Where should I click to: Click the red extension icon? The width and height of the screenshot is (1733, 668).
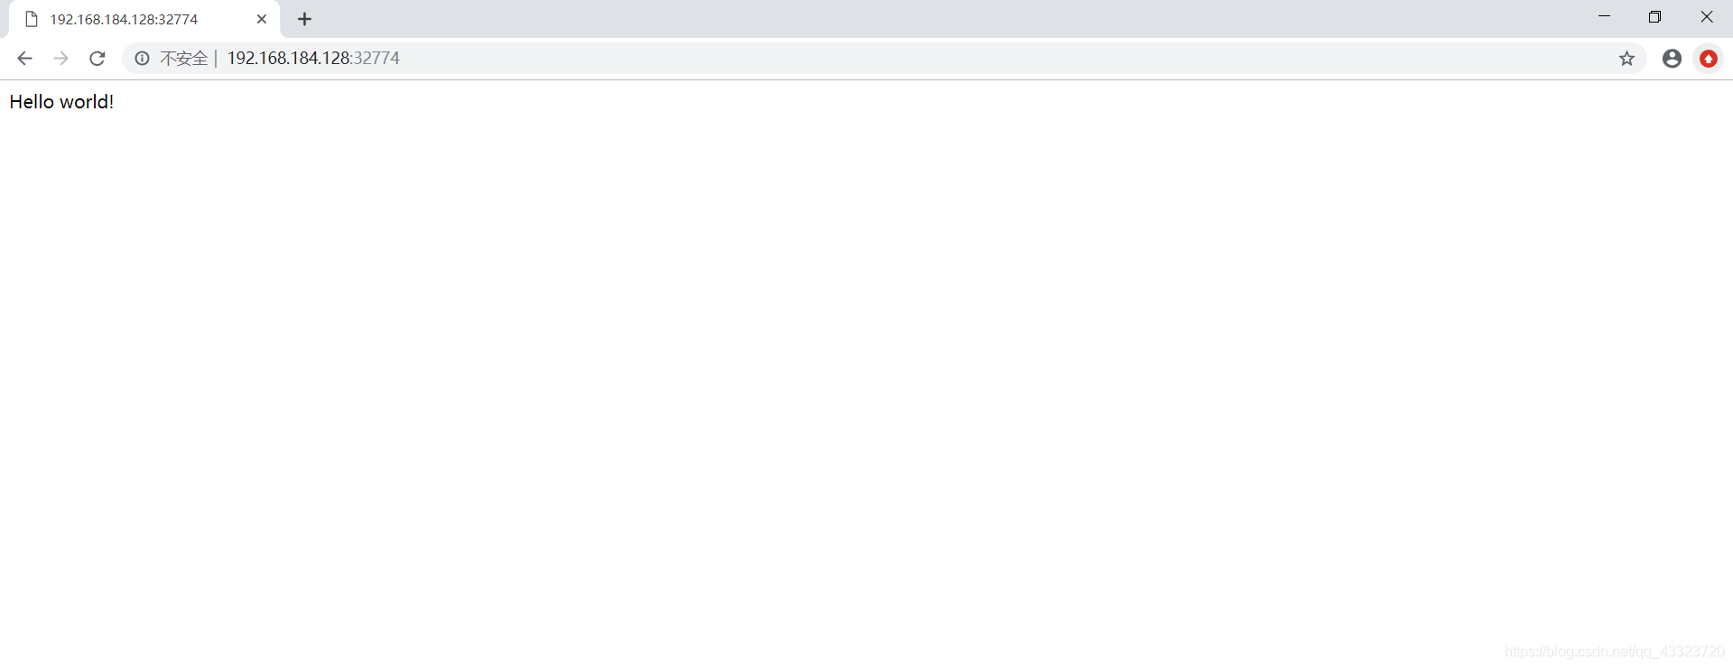(x=1709, y=59)
